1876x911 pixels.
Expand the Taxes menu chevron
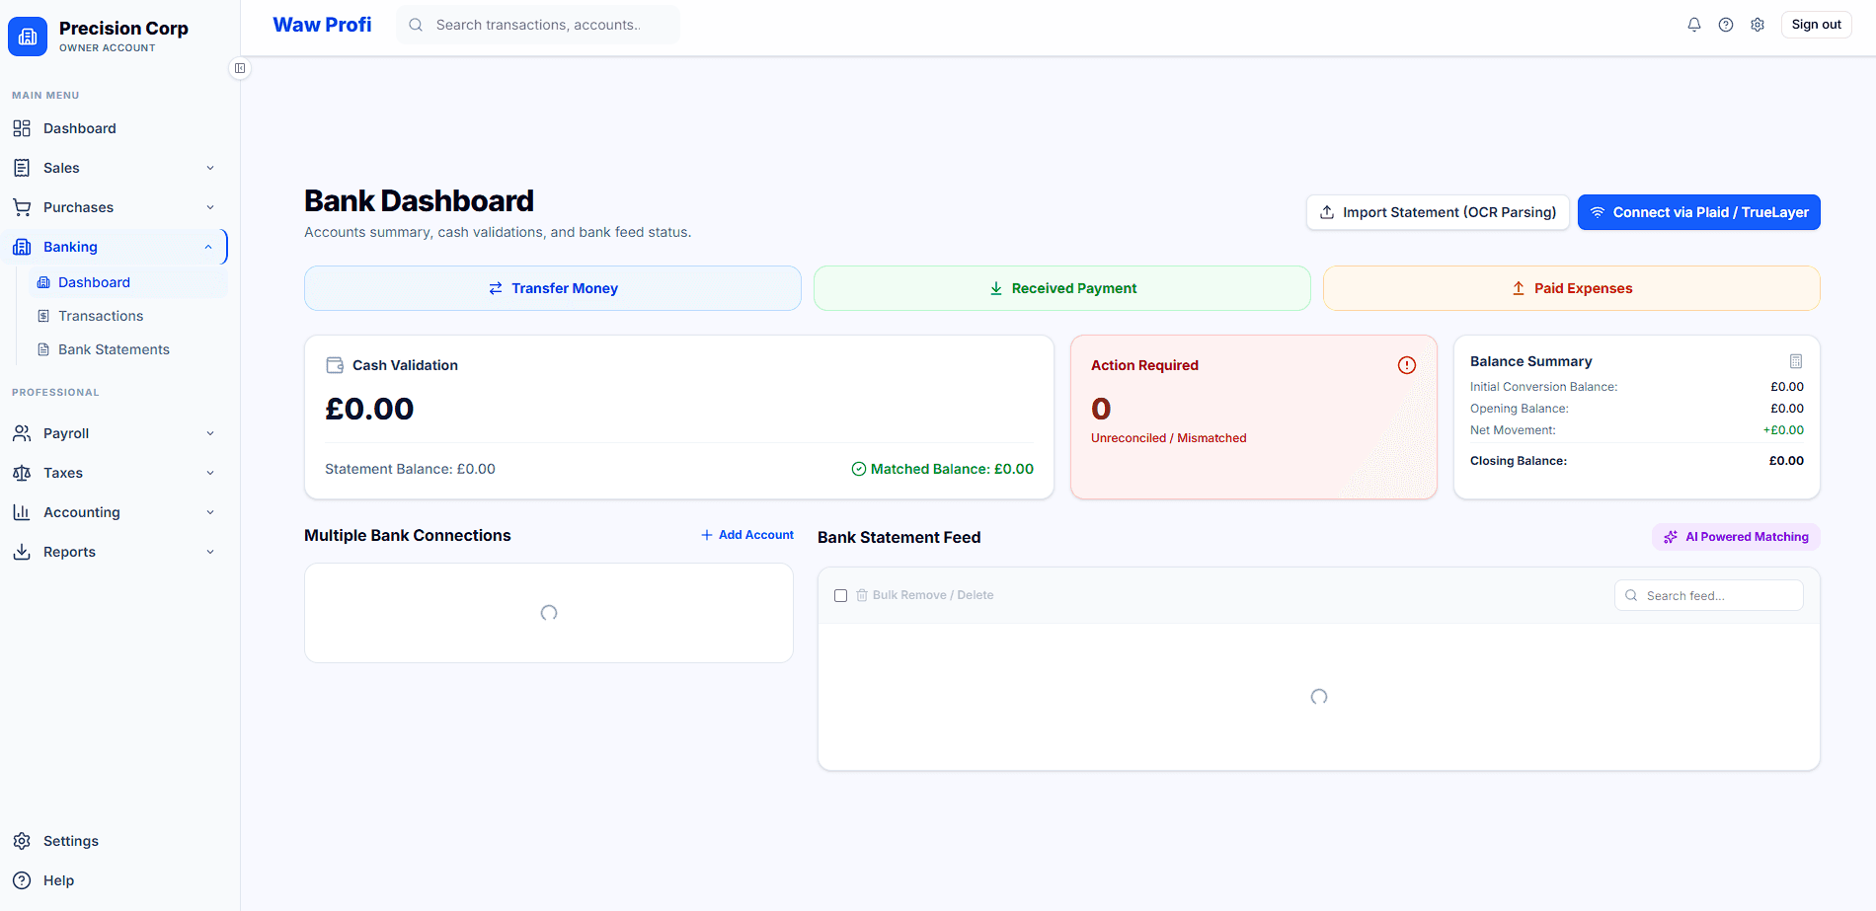click(210, 473)
